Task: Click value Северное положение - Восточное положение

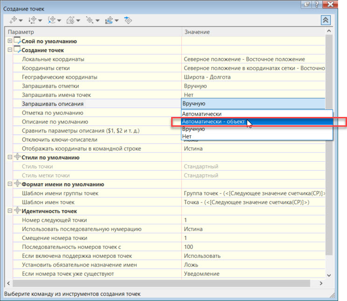Action: [244, 59]
